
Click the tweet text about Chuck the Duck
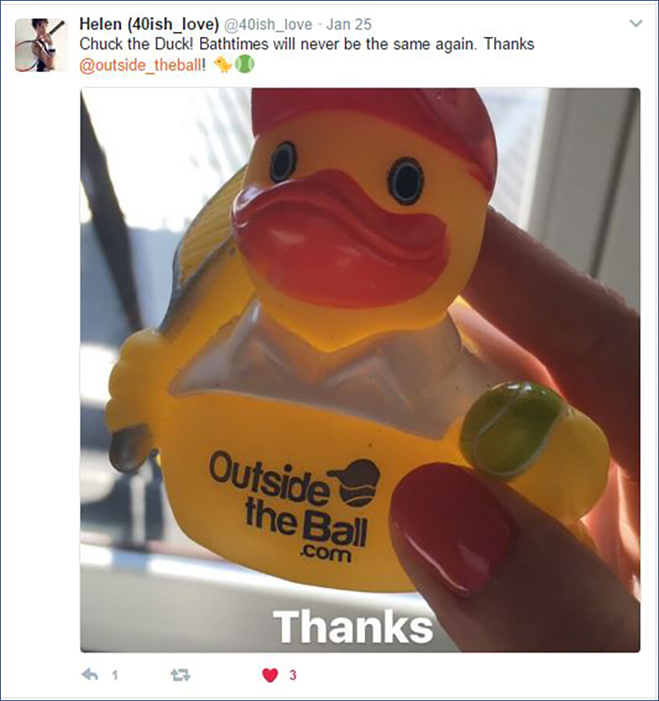[306, 45]
